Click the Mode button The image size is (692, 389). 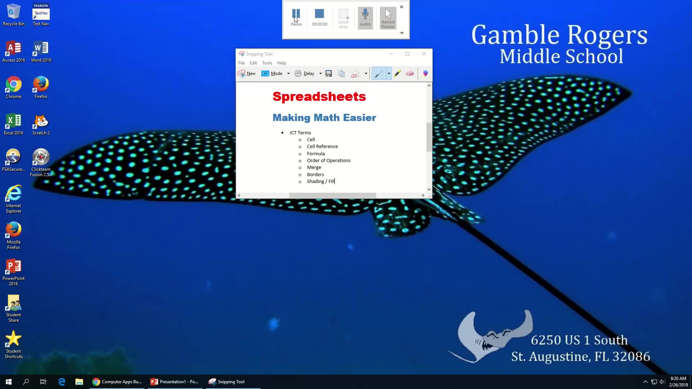point(272,73)
